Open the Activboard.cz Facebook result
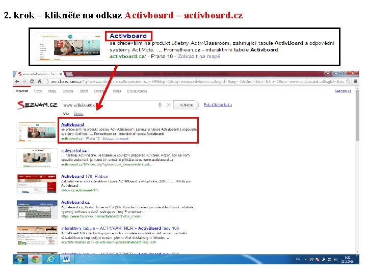The width and height of the screenshot is (367, 275). 75,202
